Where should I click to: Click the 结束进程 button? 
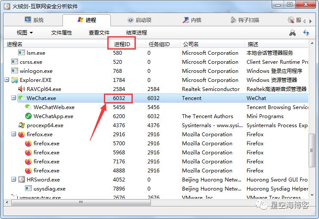click(x=137, y=33)
